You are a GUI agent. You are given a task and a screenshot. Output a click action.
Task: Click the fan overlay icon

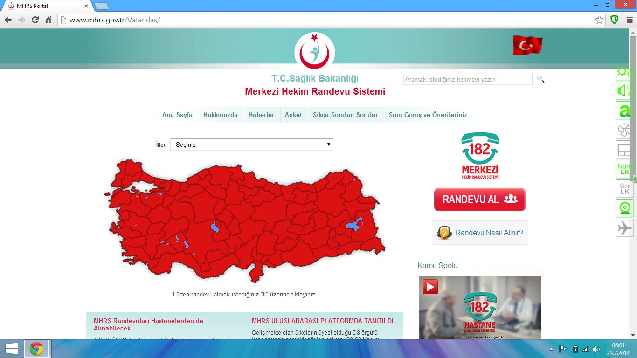pos(624,130)
